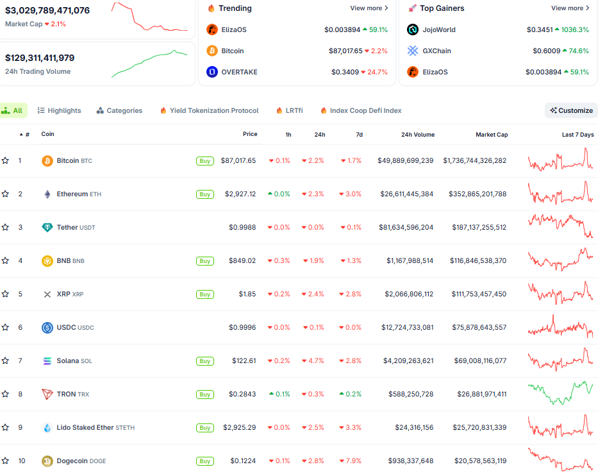
Task: Click the sort arrow on the # column
Action: [x=21, y=134]
